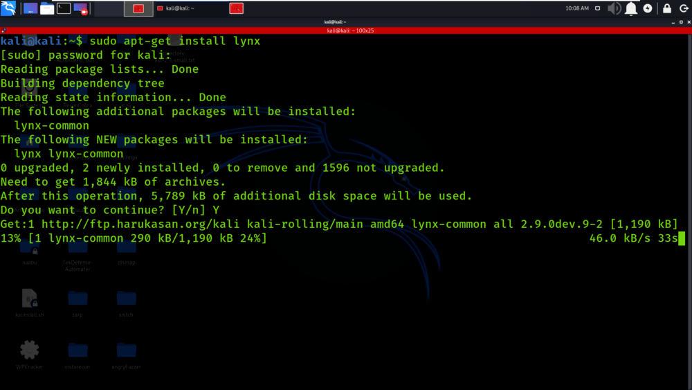The width and height of the screenshot is (692, 390).
Task: Click the terminal grouping icon in red bar
Action: [3, 30]
